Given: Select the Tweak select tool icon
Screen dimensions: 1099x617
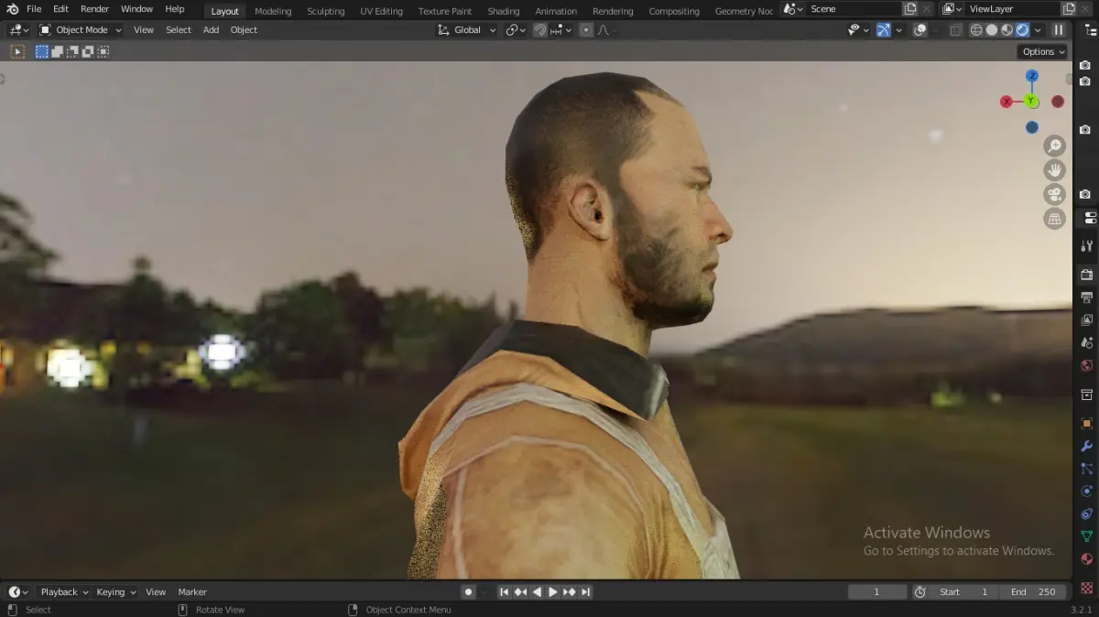Looking at the screenshot, I should click(17, 51).
